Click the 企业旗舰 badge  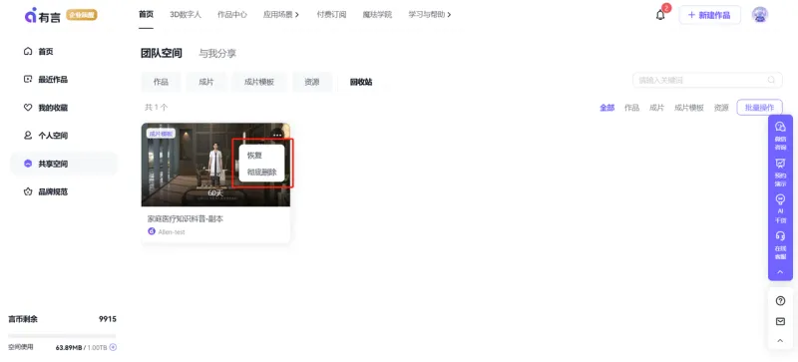tap(82, 15)
